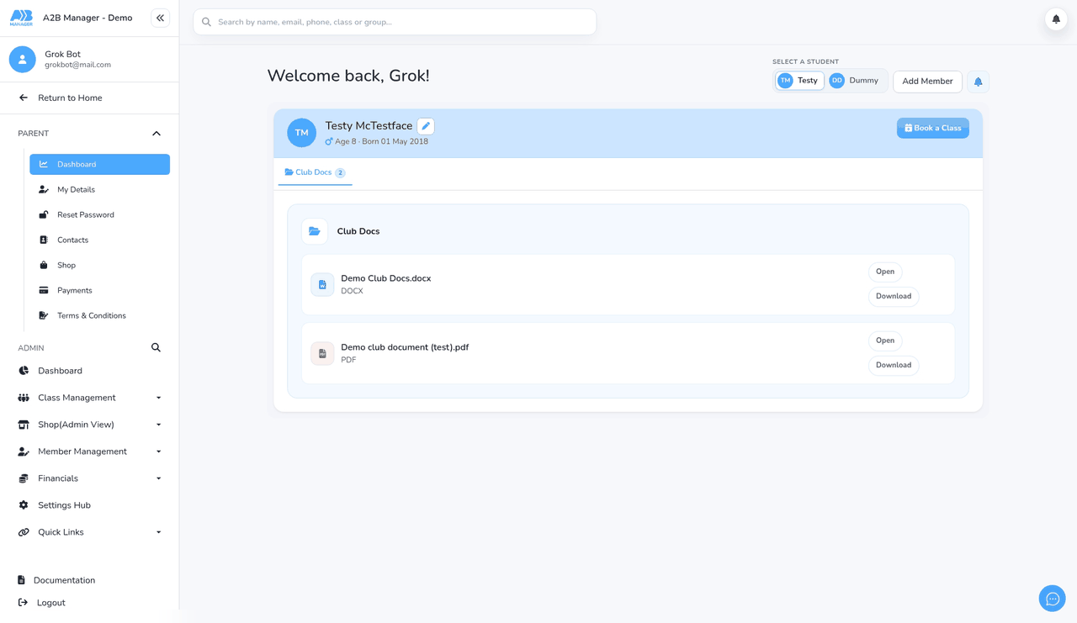Open the Contacts page

point(99,240)
